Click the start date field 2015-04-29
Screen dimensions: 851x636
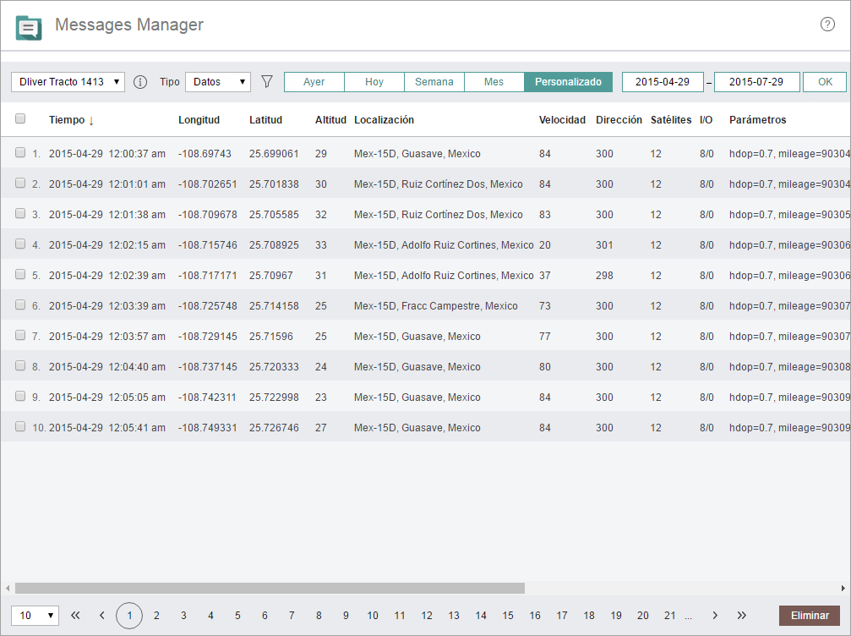point(663,82)
